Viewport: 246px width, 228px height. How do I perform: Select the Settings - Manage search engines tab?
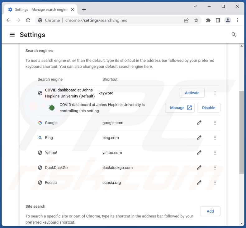click(41, 10)
